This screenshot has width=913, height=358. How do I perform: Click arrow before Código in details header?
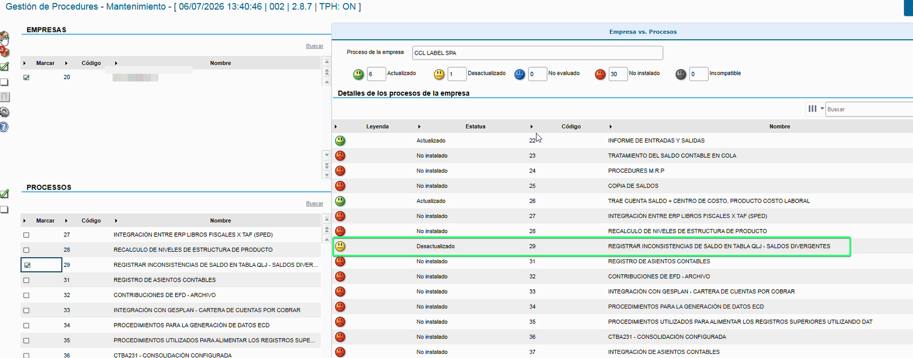coord(531,126)
